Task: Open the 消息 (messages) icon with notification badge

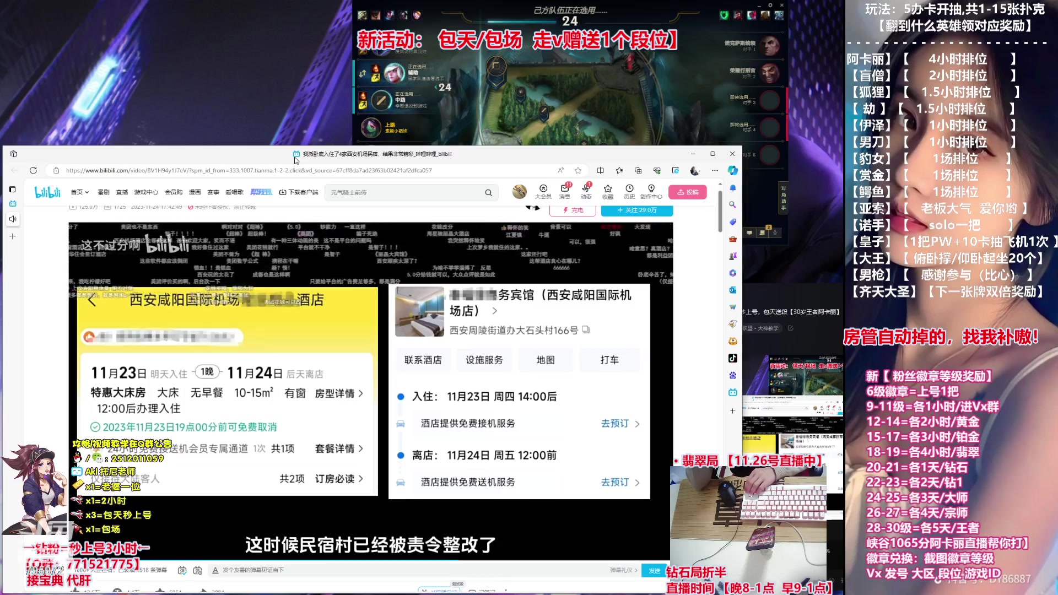Action: [564, 191]
